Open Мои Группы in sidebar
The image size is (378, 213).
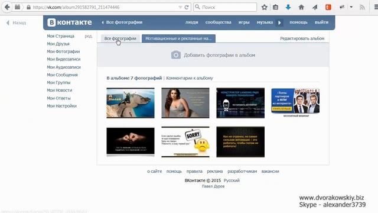(58, 83)
